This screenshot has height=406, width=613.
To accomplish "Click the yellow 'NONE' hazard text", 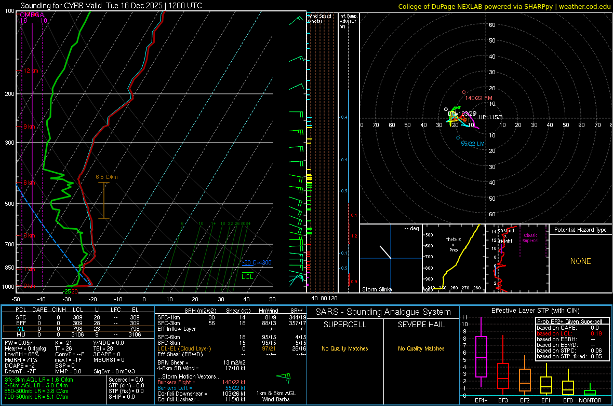I will tap(580, 261).
